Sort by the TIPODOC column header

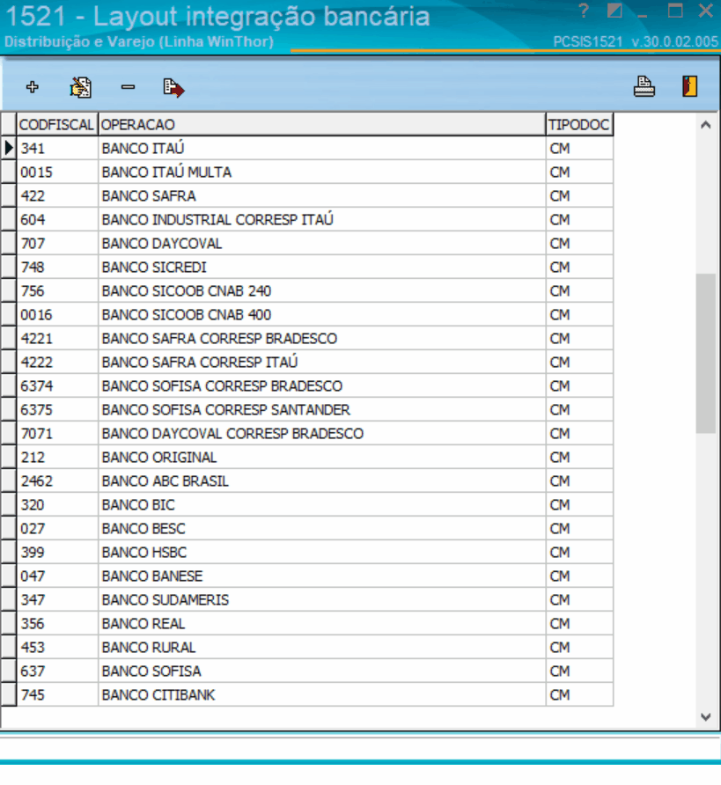579,124
